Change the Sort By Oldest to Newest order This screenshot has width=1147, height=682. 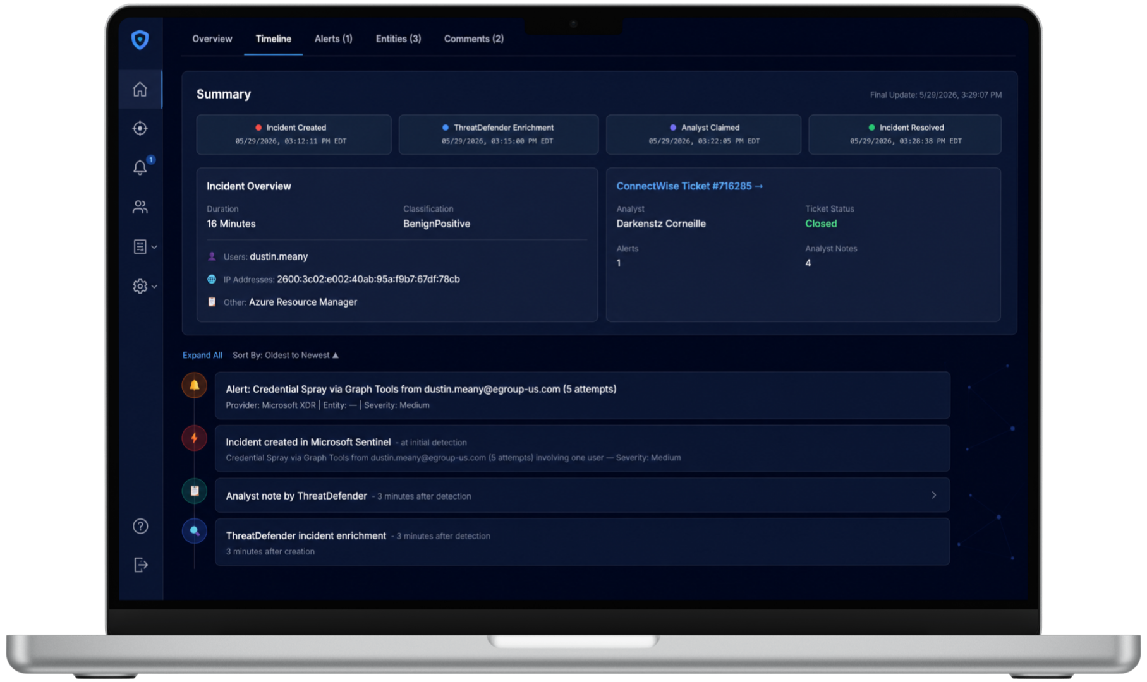(x=285, y=356)
